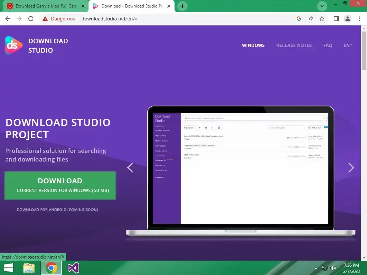The width and height of the screenshot is (367, 275).
Task: Open the side panel icon
Action: click(x=336, y=19)
